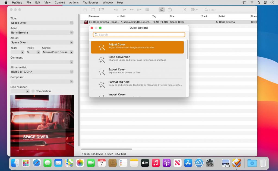278x171 pixels.
Task: Toggle the Compilation checkbox
Action: [33, 91]
